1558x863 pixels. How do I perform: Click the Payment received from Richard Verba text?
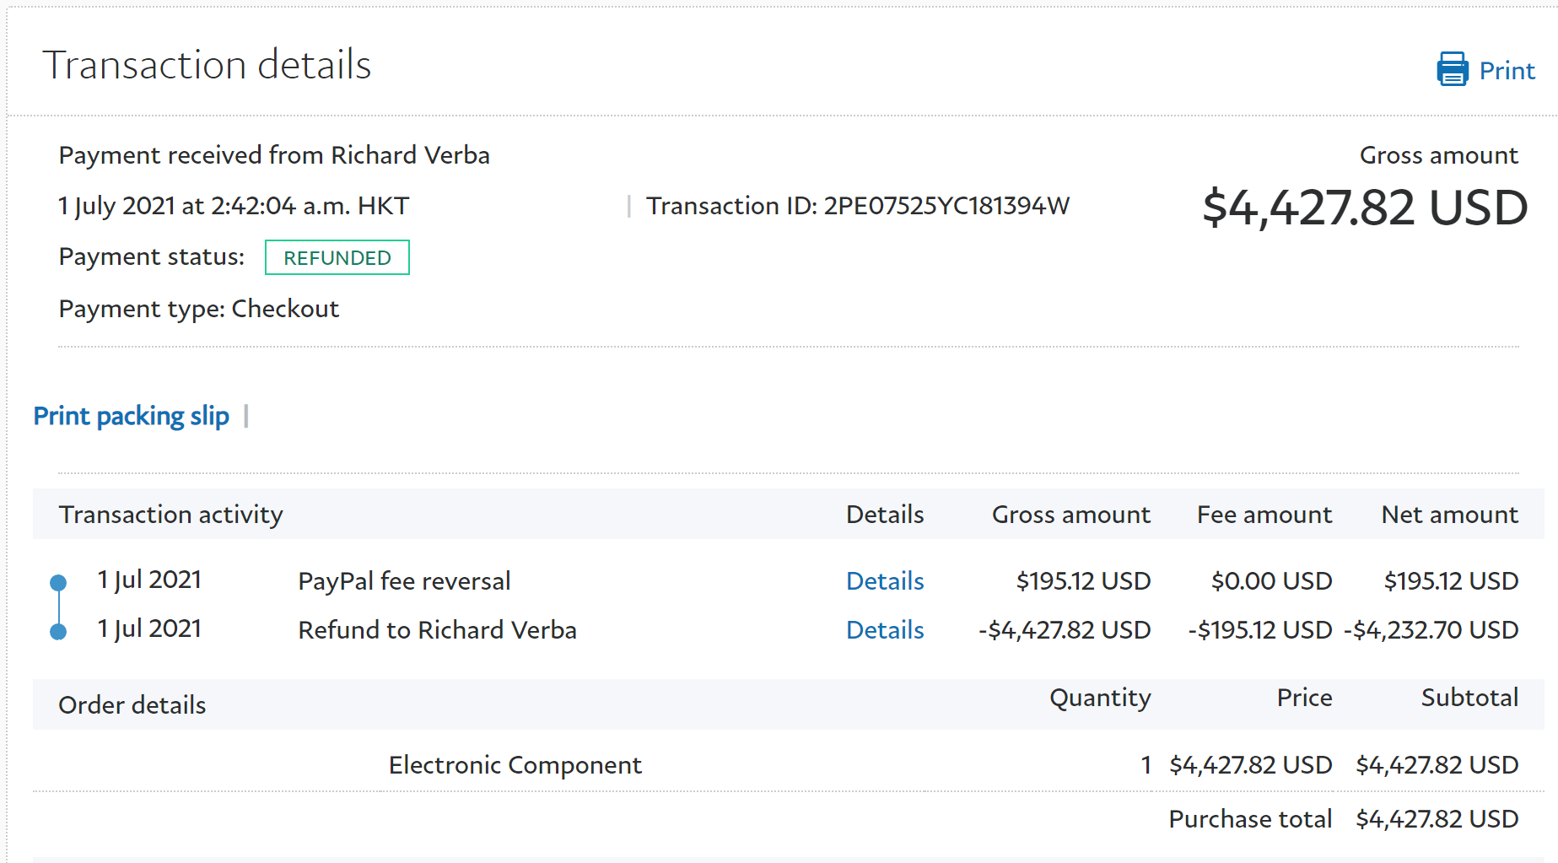(x=274, y=155)
